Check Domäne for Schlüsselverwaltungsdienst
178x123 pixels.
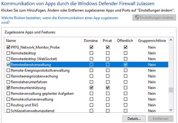tap(91, 111)
